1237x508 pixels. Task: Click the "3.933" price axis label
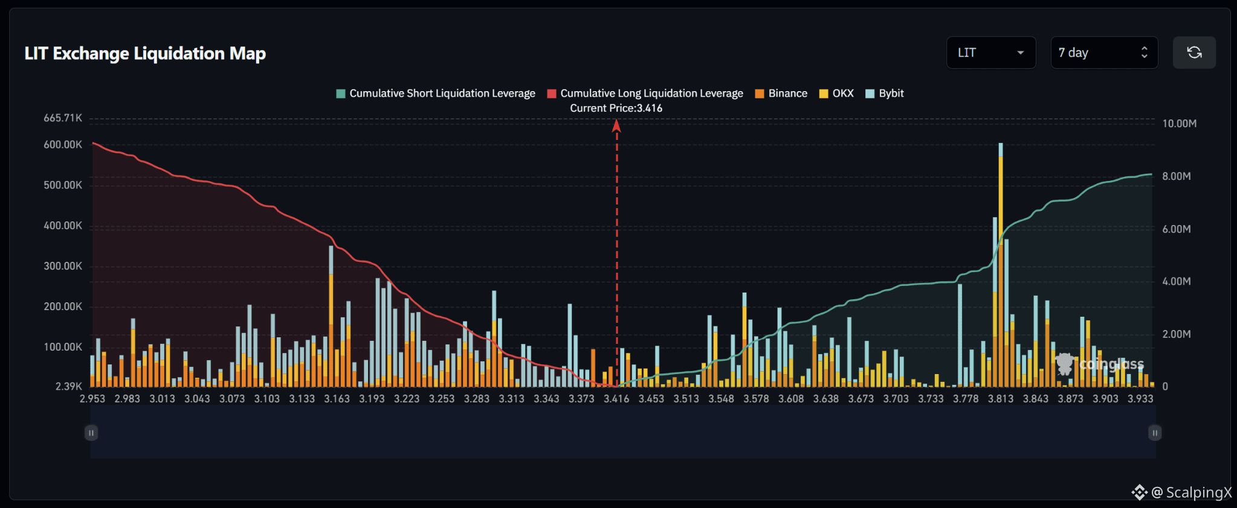click(x=1141, y=399)
